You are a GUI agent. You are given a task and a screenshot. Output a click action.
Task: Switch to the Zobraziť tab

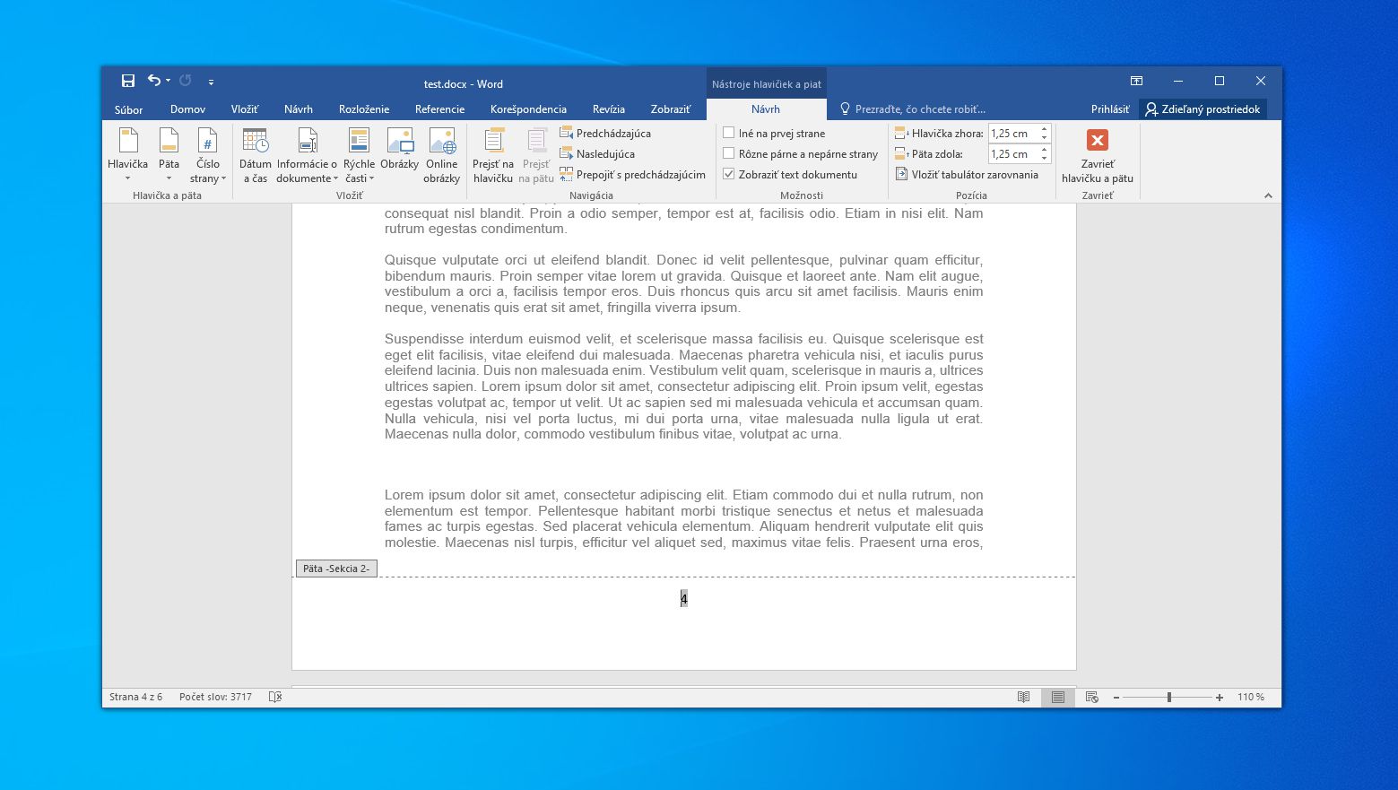click(x=670, y=109)
